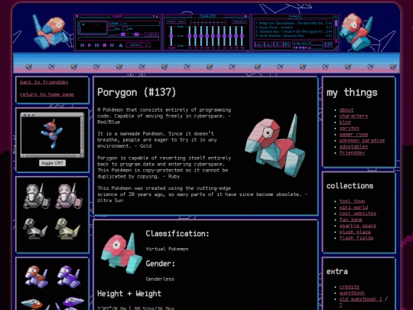This screenshot has height=310, width=413.
Task: Open the playlist ADD button menu
Action: pyautogui.click(x=259, y=44)
